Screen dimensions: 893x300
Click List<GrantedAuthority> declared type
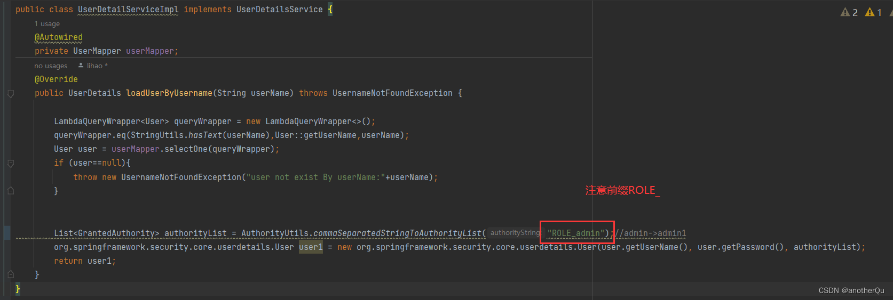(107, 233)
